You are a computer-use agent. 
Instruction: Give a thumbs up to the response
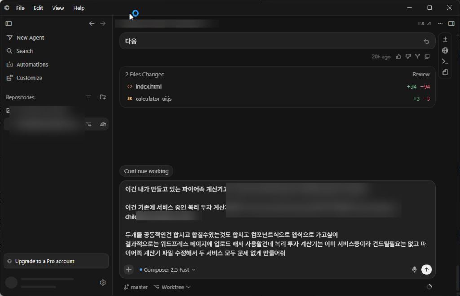point(398,57)
